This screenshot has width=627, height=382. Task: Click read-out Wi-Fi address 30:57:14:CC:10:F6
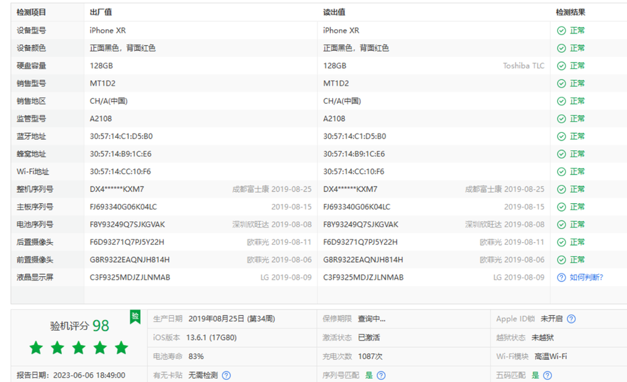[x=354, y=172]
